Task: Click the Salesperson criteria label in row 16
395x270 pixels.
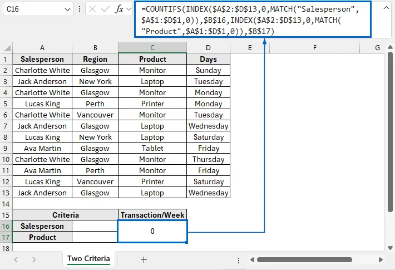Action: pos(42,226)
